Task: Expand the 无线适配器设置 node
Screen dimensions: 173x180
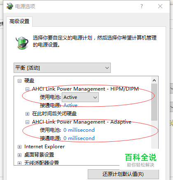Action: click(20, 163)
